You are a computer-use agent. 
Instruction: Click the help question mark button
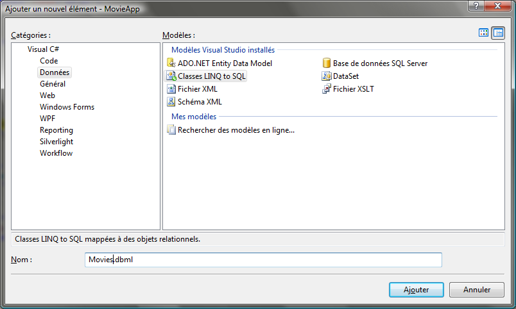pyautogui.click(x=476, y=5)
